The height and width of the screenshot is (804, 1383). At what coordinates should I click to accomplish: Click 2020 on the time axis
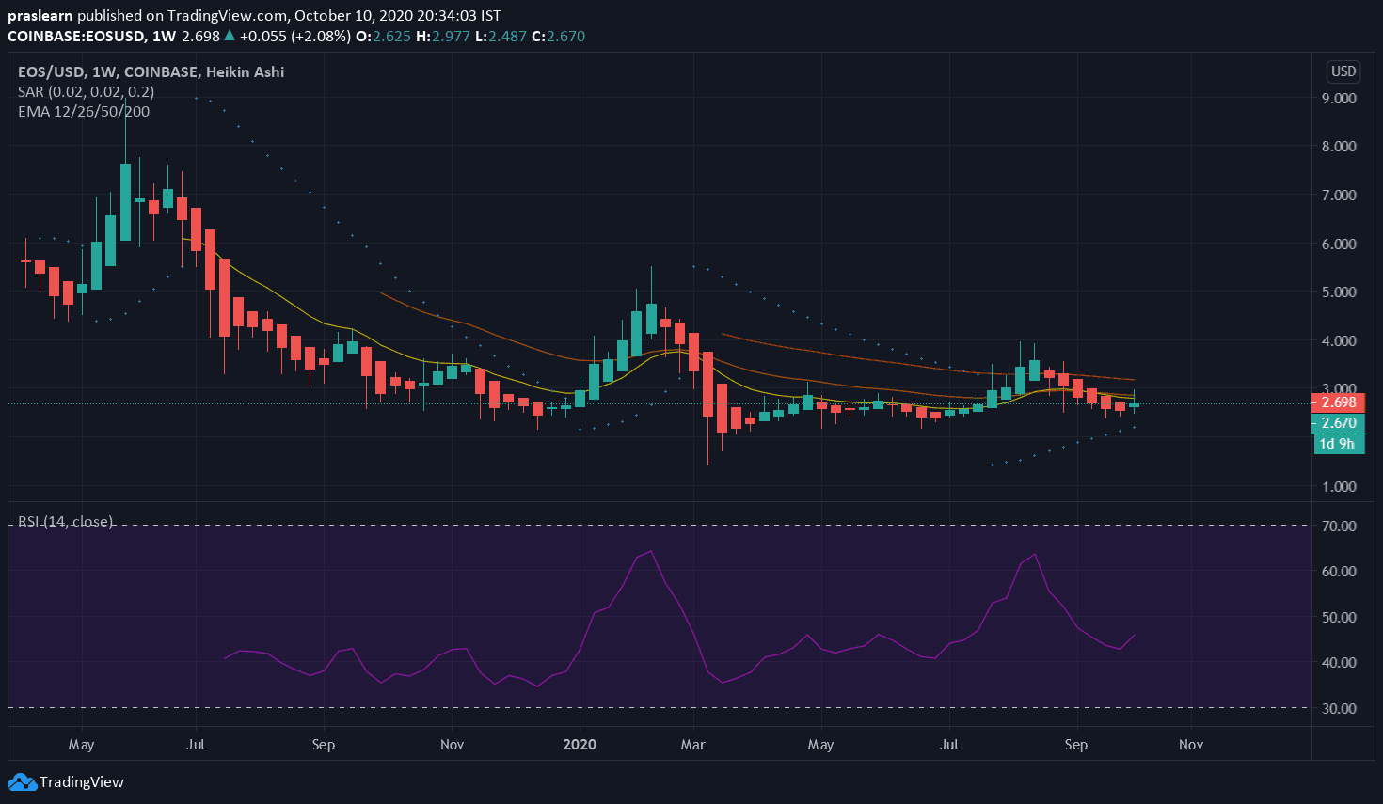pyautogui.click(x=580, y=745)
